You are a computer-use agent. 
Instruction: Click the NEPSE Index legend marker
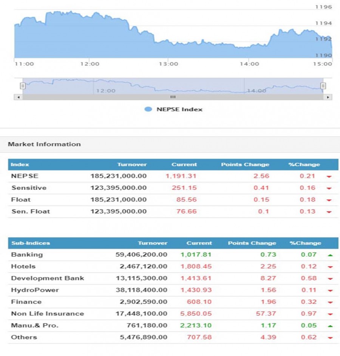(x=148, y=109)
